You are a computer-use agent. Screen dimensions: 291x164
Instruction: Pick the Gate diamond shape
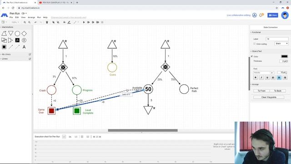[24, 33]
